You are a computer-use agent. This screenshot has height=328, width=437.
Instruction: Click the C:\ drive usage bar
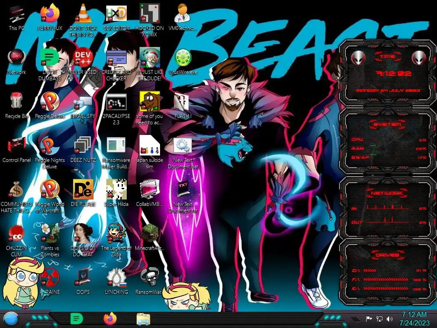[370, 270]
